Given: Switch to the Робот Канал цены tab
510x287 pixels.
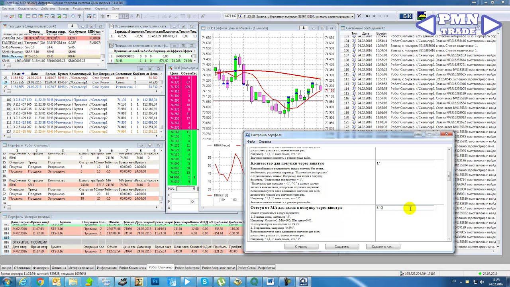Looking at the screenshot, I should click(133, 268).
